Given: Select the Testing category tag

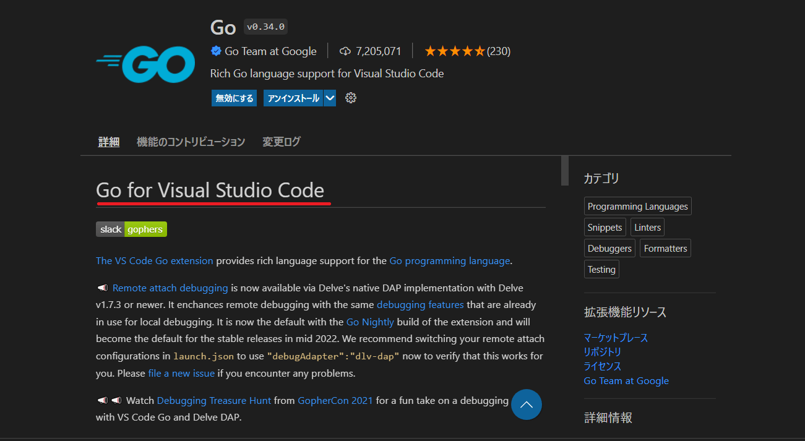Looking at the screenshot, I should coord(602,270).
